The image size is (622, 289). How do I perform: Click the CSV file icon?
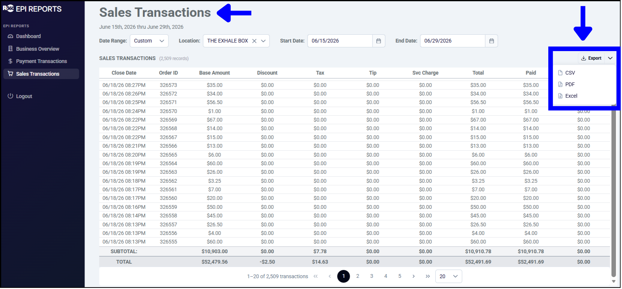click(560, 73)
